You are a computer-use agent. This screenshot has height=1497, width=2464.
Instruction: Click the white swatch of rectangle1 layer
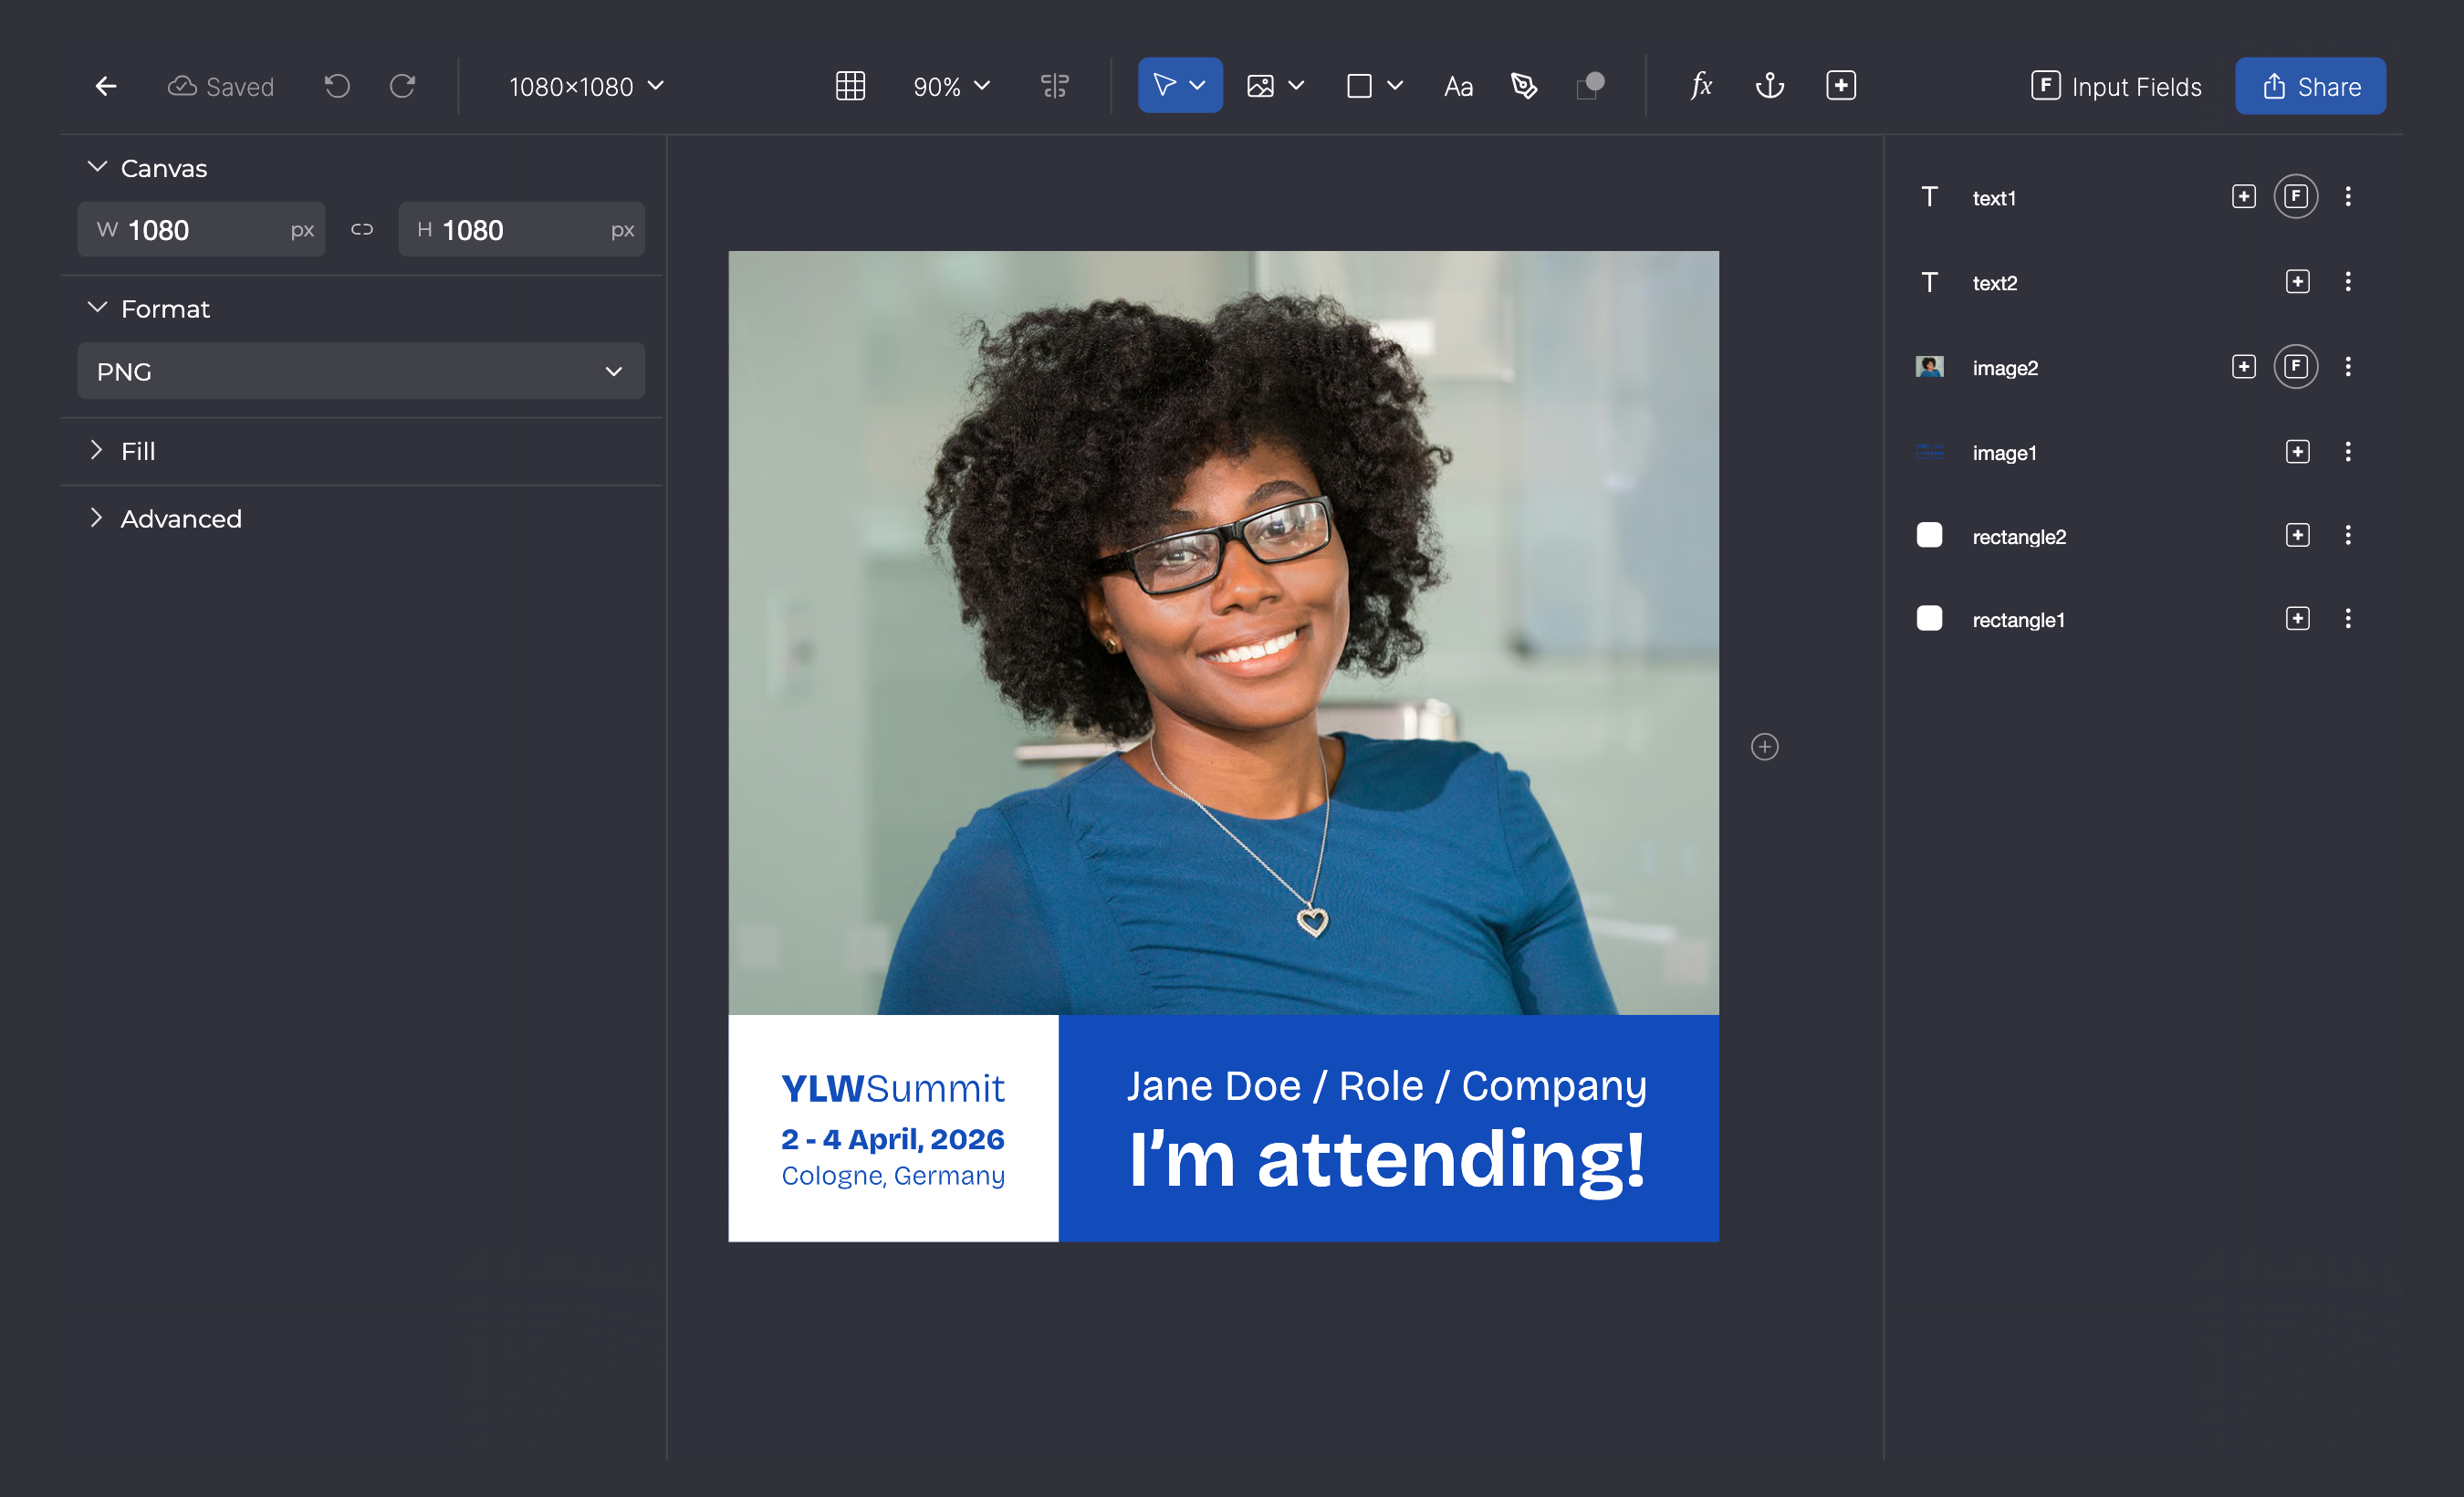pos(1929,618)
